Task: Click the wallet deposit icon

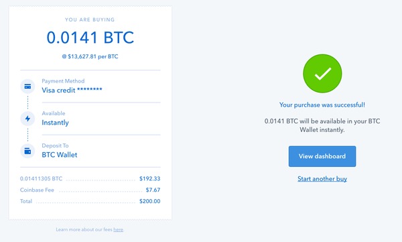Action: coord(27,151)
